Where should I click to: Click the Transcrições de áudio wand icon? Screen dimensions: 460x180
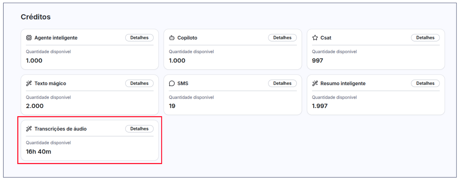tap(29, 129)
